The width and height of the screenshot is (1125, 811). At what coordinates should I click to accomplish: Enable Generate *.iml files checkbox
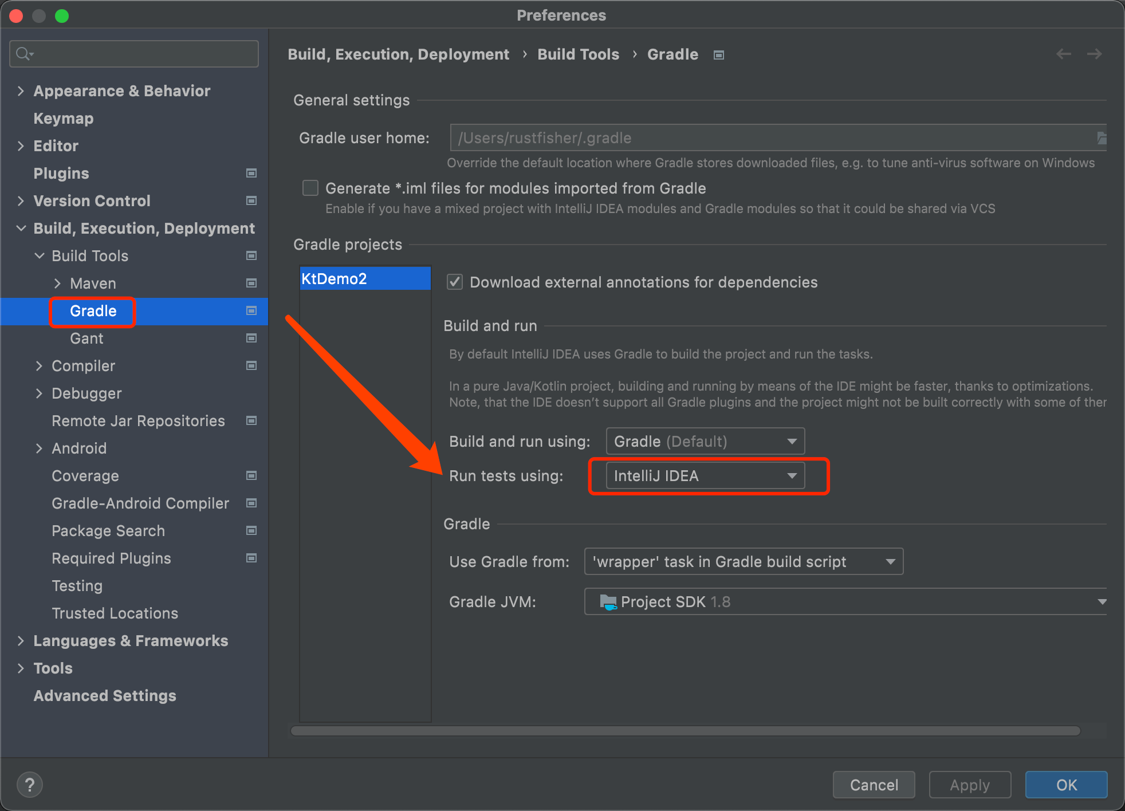point(310,188)
